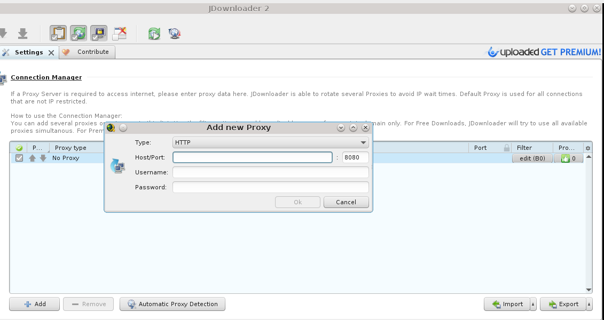Click the thumbs-up 0 button in No Proxy row
This screenshot has width=604, height=320.
pyautogui.click(x=568, y=158)
